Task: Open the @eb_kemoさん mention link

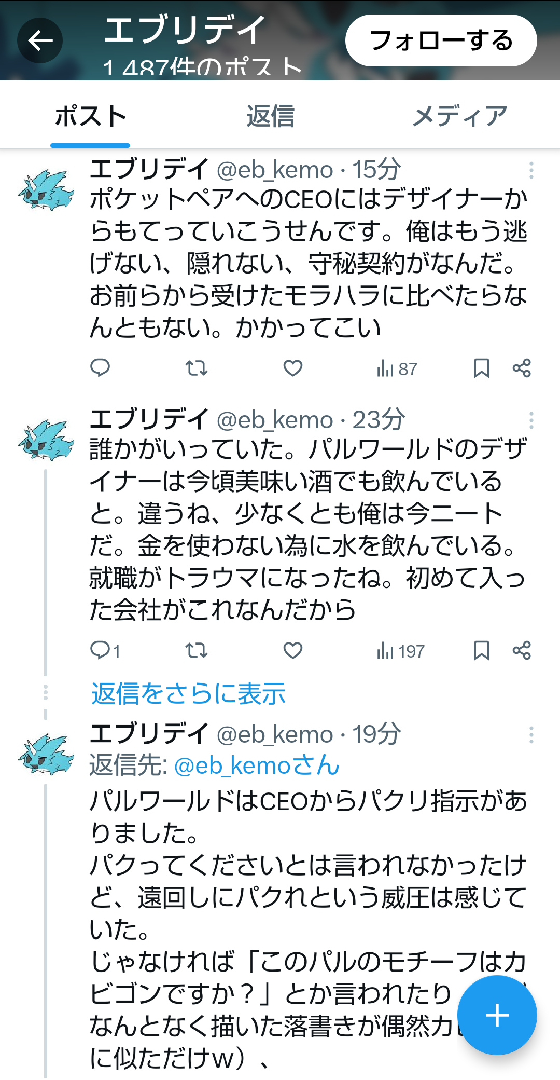Action: 257,765
